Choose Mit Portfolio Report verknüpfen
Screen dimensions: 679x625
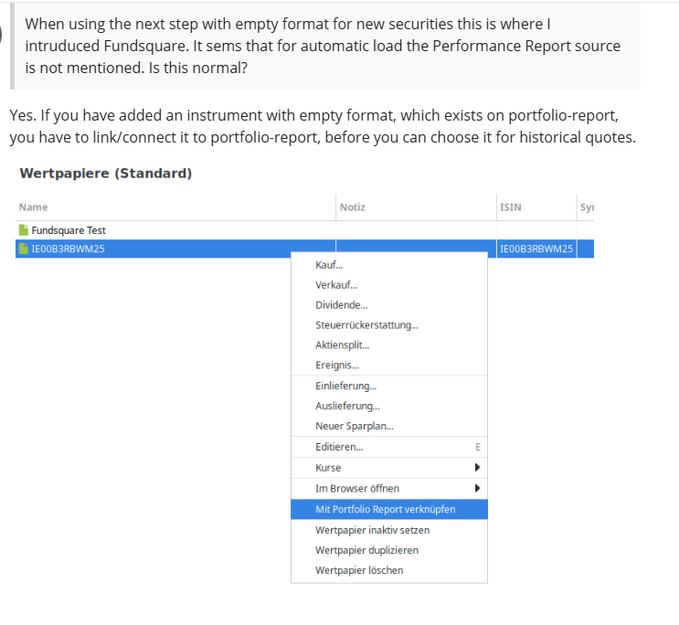(389, 509)
